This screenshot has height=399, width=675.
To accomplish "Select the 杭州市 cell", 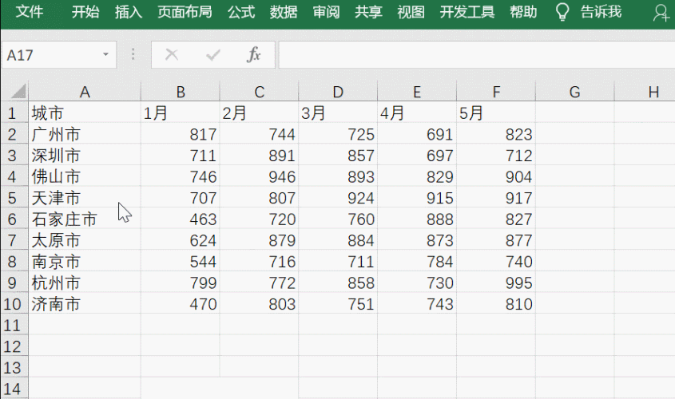I will coord(85,282).
